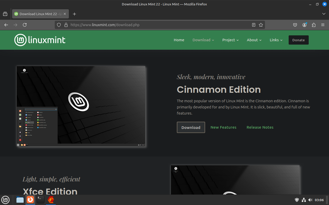Expand the About navigation dropdown
Image resolution: width=329 pixels, height=205 pixels.
click(254, 40)
